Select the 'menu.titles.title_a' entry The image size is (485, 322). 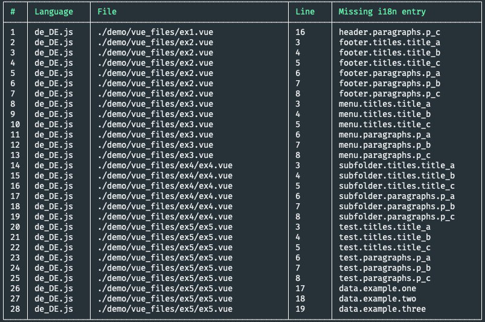point(385,104)
